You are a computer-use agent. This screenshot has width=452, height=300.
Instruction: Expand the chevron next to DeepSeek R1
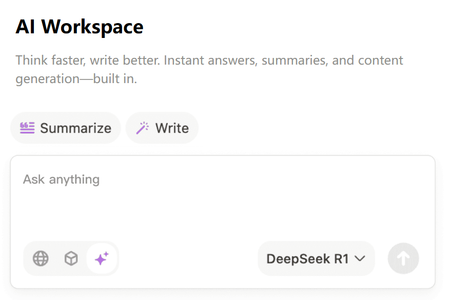(x=360, y=259)
